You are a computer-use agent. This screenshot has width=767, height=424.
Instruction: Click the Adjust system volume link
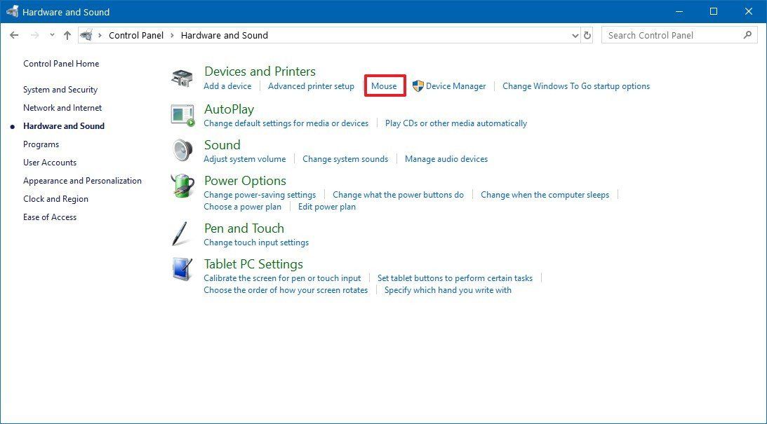click(244, 159)
